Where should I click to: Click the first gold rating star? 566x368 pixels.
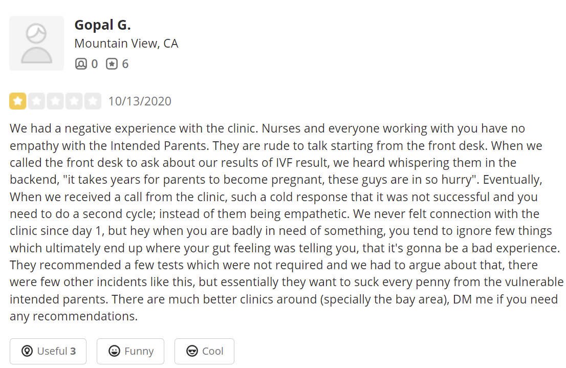tap(17, 101)
